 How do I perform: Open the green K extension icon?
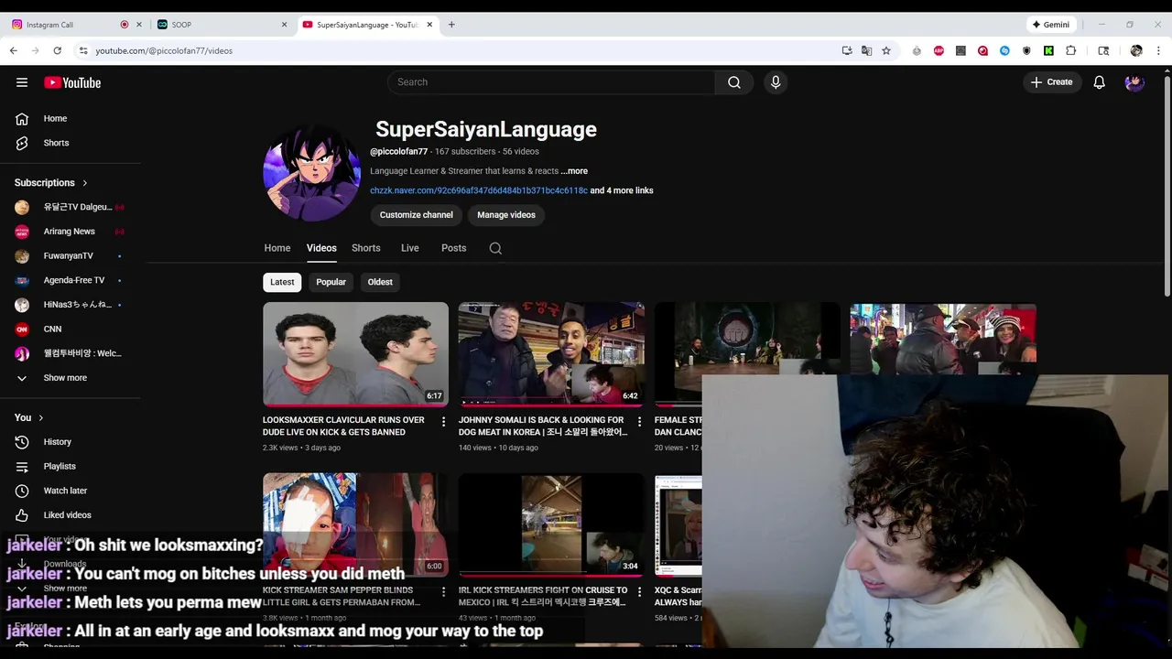1048,50
